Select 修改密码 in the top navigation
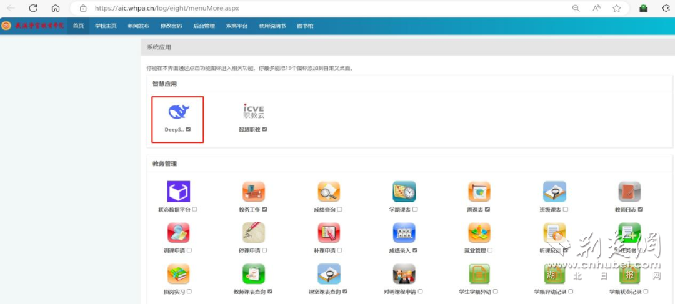 point(171,26)
